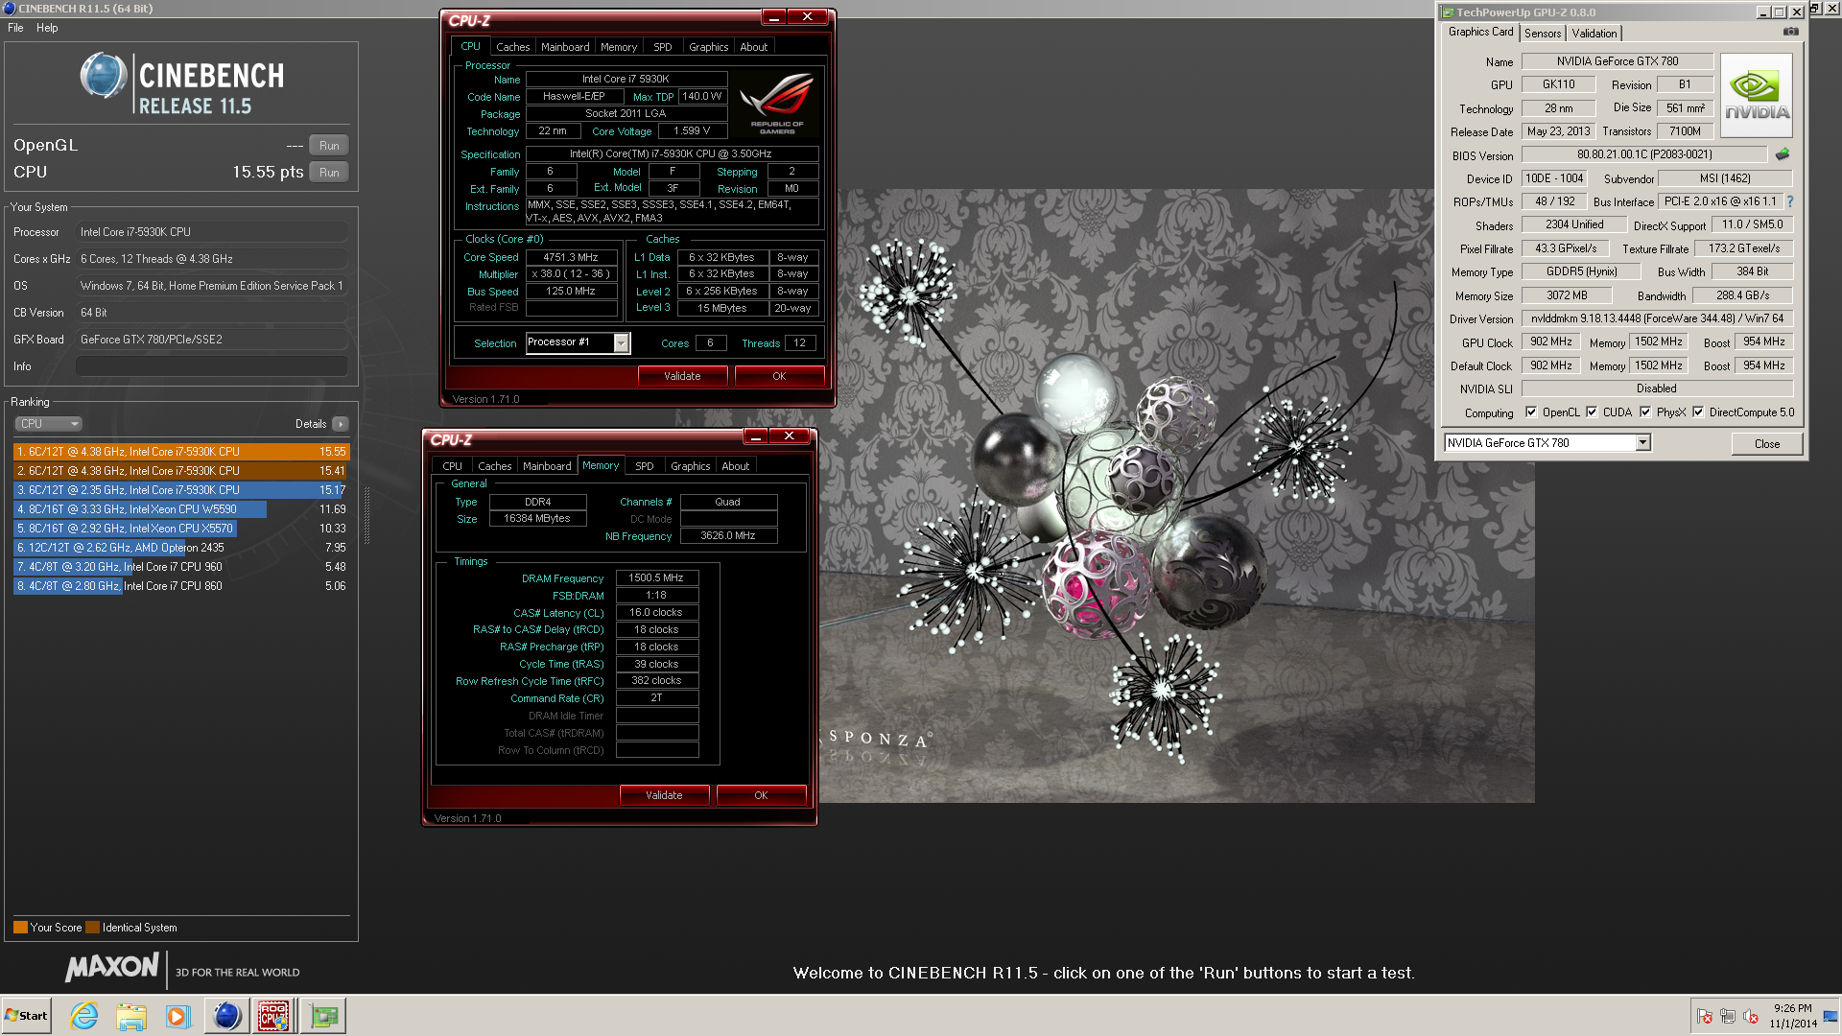Click Validate in top CPU-Z window
This screenshot has width=1842, height=1036.
click(682, 376)
